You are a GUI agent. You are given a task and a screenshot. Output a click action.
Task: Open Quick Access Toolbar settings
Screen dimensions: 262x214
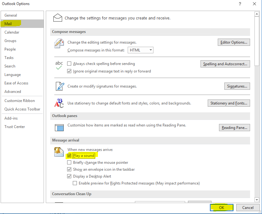(x=22, y=109)
